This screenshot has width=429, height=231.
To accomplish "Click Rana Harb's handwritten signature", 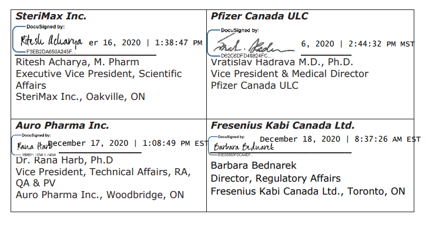I will pyautogui.click(x=34, y=146).
